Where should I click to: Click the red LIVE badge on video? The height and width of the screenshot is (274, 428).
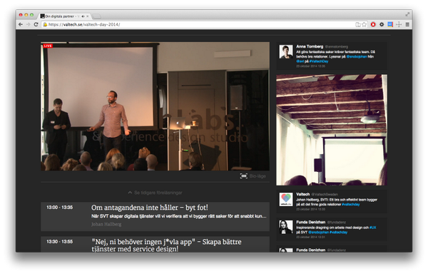(48, 46)
